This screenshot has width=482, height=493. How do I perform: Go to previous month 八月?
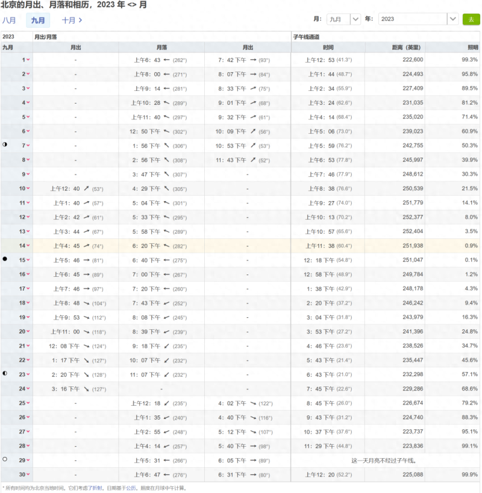pos(9,20)
